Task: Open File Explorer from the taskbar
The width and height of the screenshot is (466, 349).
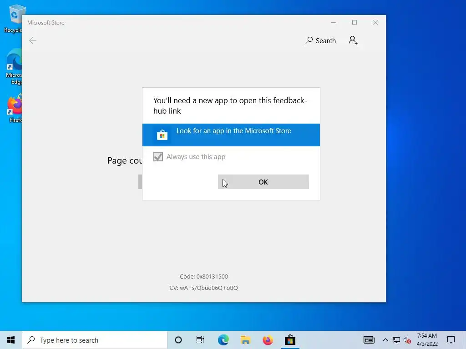Action: tap(245, 340)
